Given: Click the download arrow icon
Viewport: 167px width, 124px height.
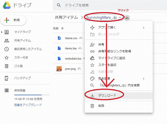Looking at the screenshot, I should 92,96.
